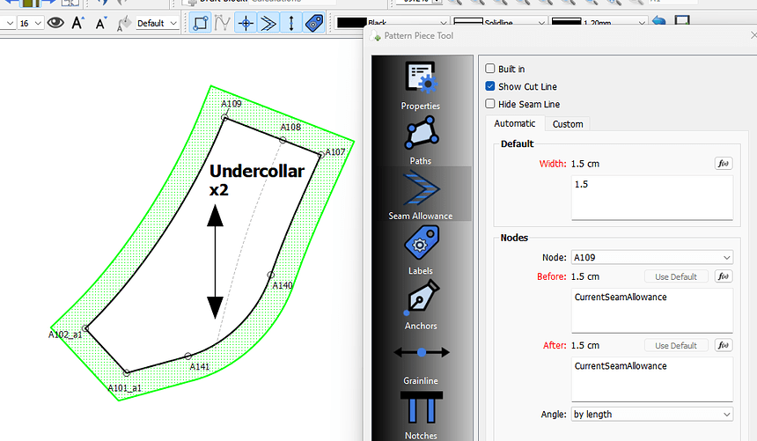757x441 pixels.
Task: Open the Properties section icon
Action: pyautogui.click(x=421, y=77)
